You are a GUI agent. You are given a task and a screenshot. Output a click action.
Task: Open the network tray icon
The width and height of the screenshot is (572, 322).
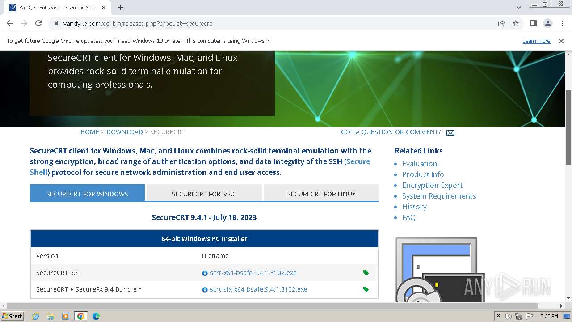tap(519, 316)
